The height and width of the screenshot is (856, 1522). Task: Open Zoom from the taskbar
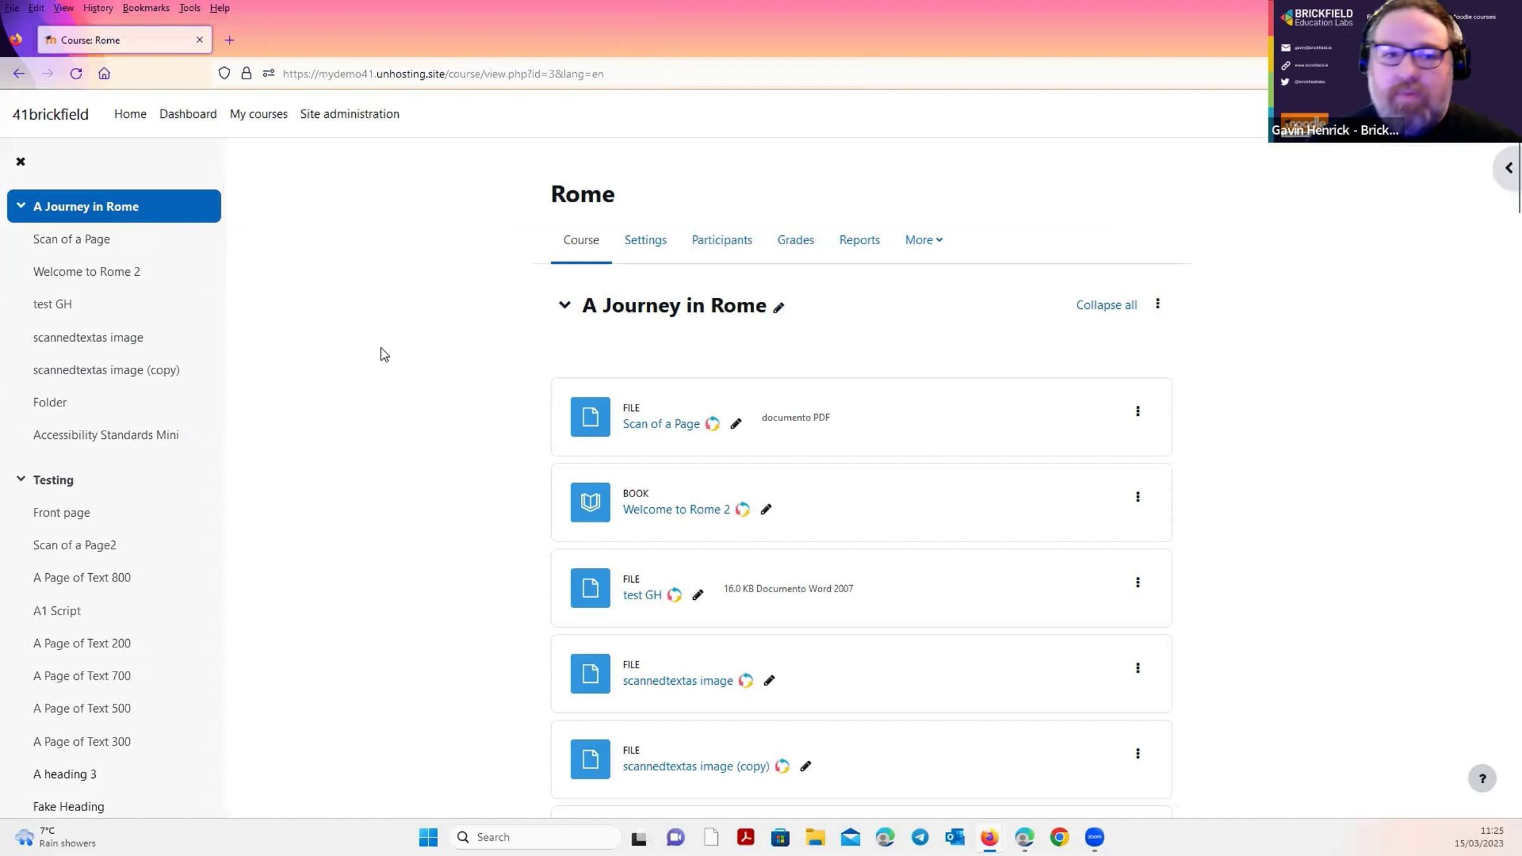coord(1095,838)
